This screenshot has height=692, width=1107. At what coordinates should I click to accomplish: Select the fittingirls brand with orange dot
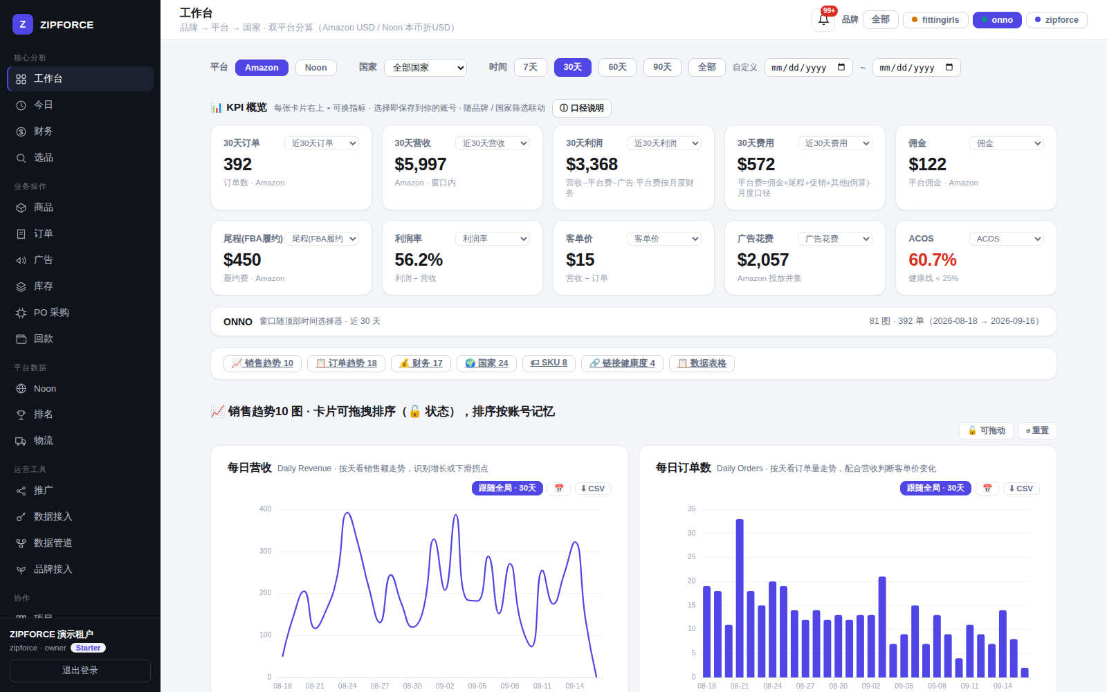[x=935, y=20]
